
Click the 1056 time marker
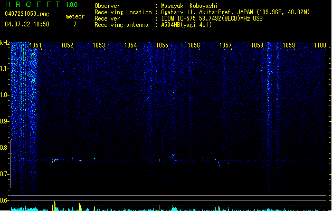coord(194,45)
